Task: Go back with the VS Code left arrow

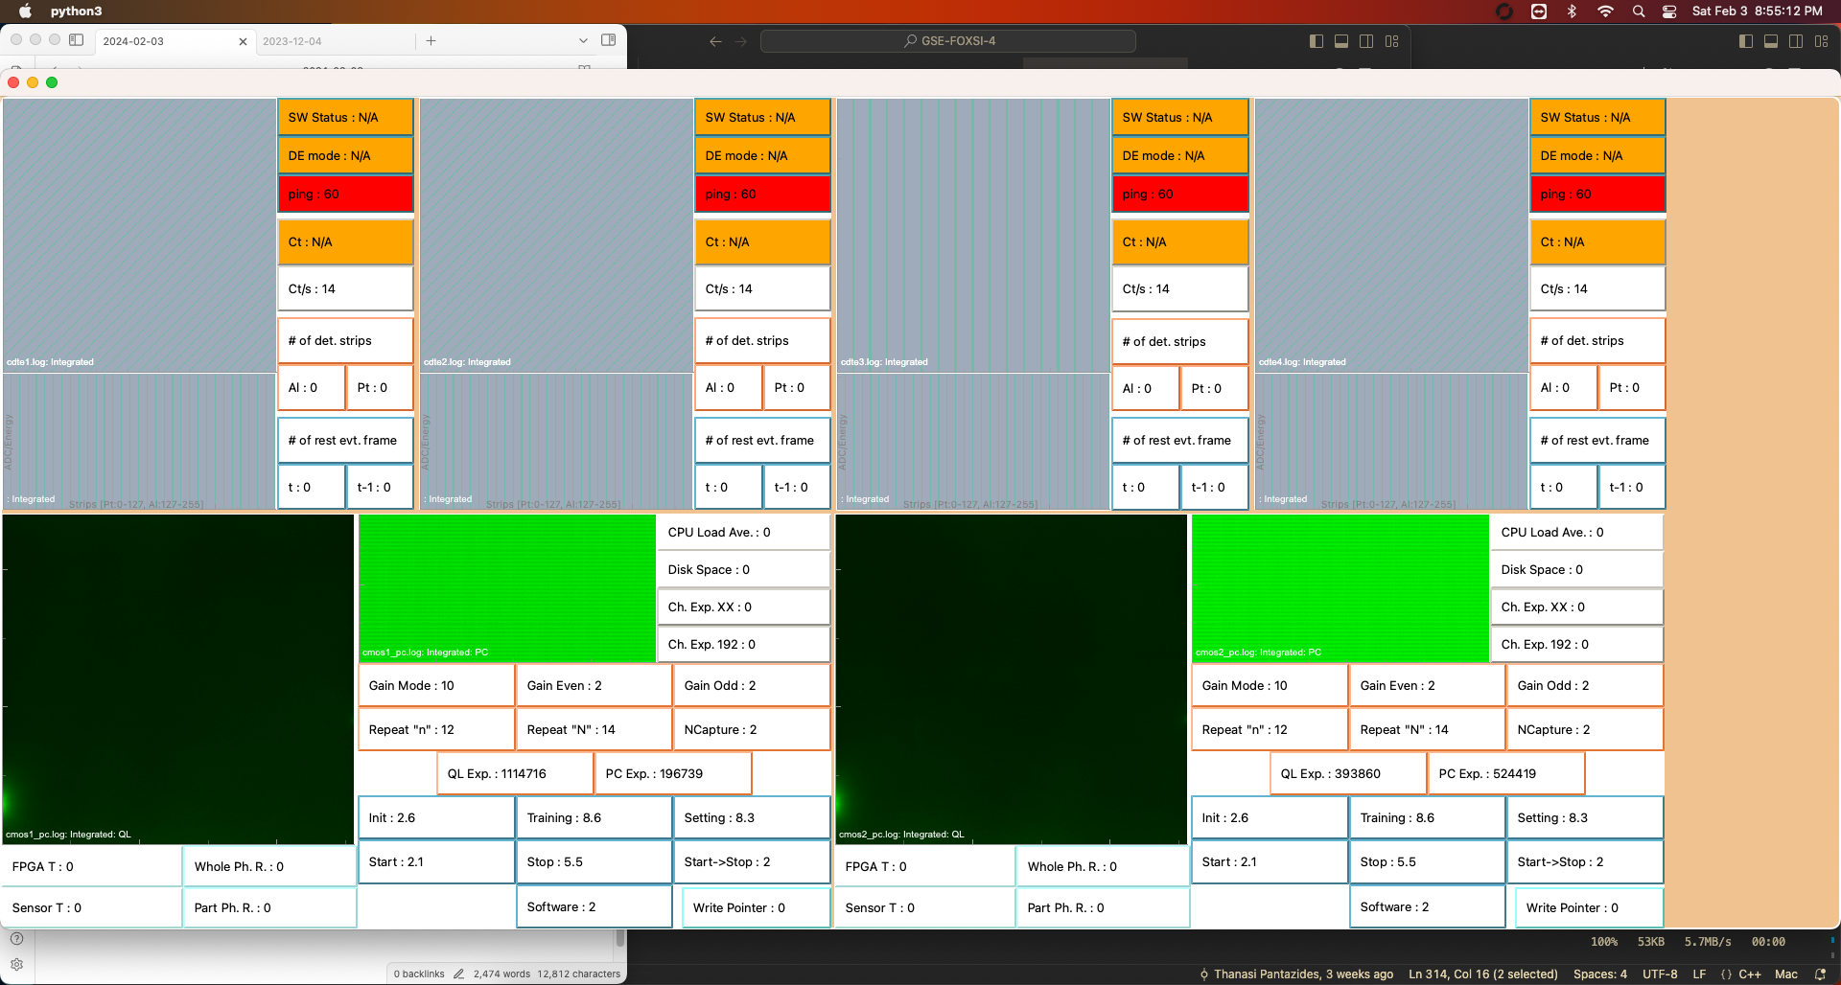Action: click(715, 41)
